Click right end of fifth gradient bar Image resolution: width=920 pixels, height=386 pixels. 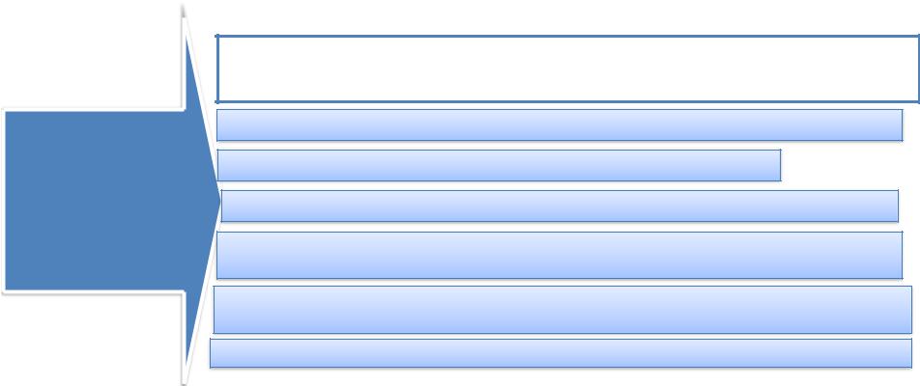[906, 309]
